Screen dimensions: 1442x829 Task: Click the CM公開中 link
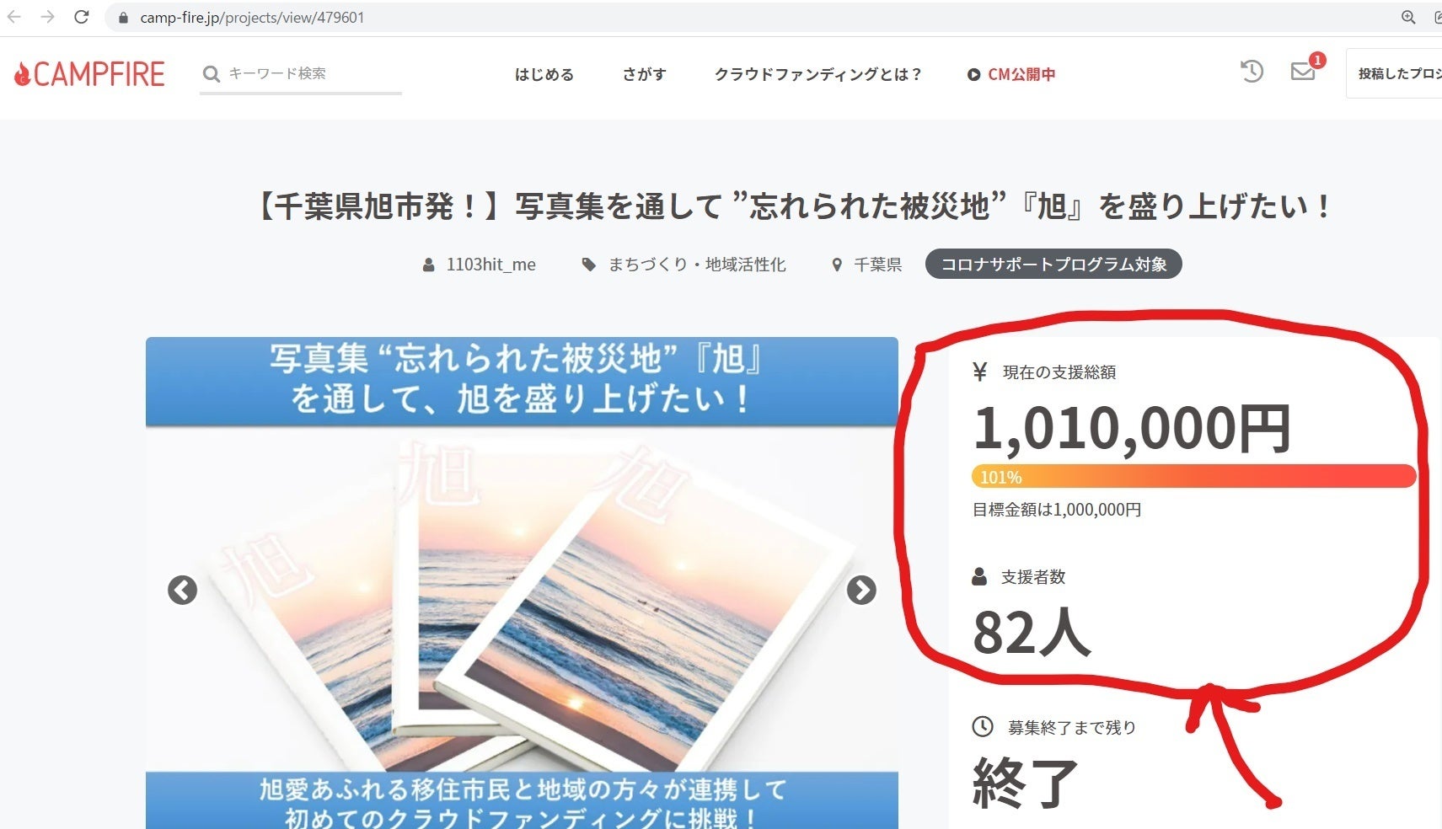[1011, 74]
